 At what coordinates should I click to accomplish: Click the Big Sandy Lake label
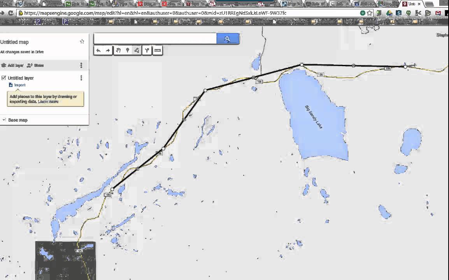(x=314, y=117)
